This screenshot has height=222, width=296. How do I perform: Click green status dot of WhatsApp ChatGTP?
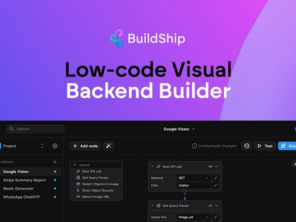click(x=55, y=197)
